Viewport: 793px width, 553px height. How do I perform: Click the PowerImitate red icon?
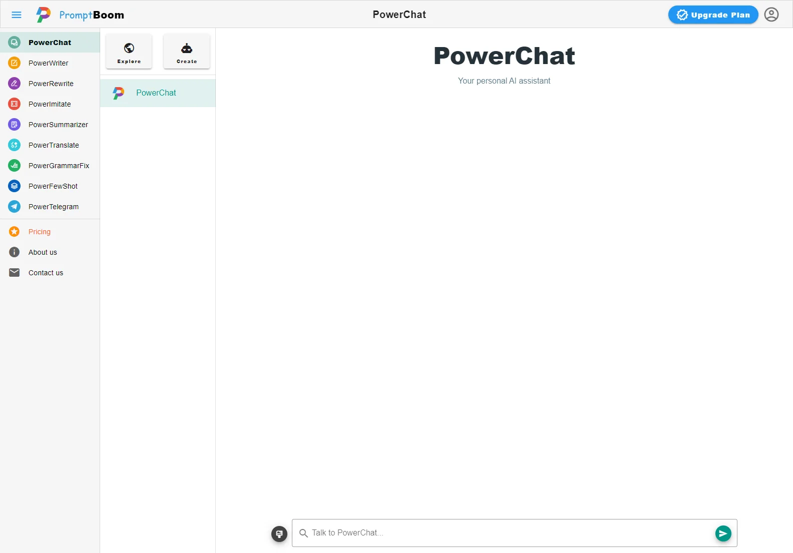[x=15, y=104]
